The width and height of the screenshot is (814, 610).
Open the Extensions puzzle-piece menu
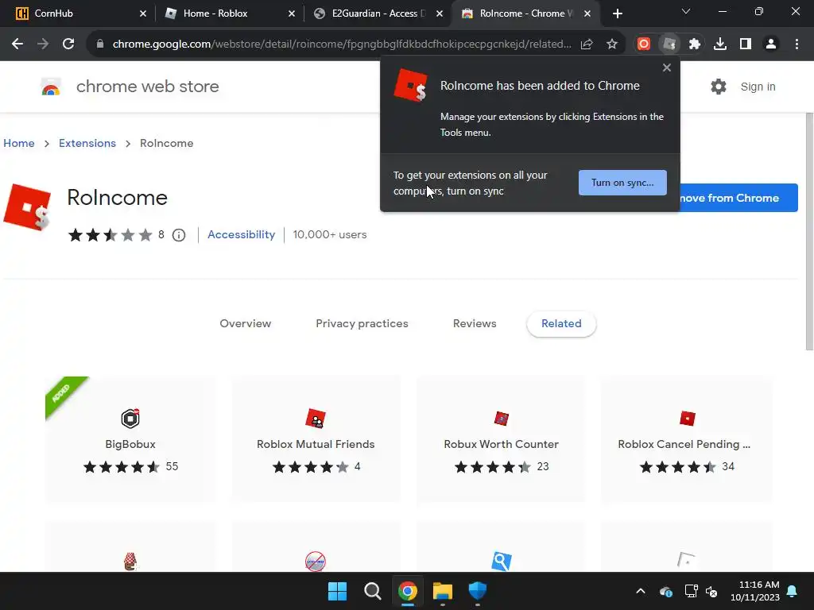[695, 44]
